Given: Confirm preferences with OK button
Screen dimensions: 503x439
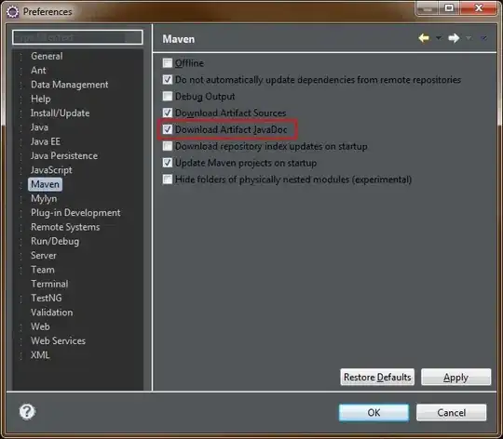Looking at the screenshot, I should 374,412.
